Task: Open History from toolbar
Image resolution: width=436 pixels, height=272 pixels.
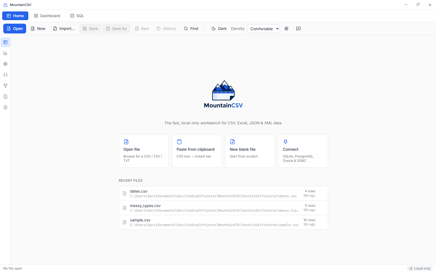Action: (166, 29)
